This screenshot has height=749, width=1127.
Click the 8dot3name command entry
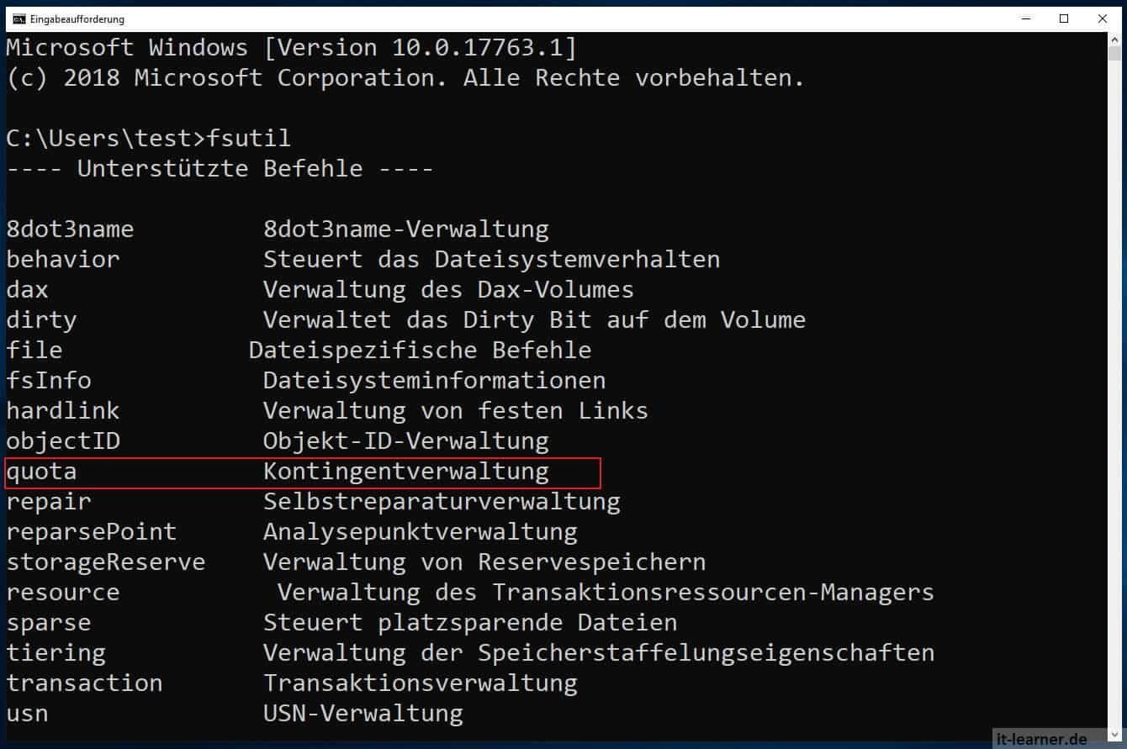[x=70, y=229]
